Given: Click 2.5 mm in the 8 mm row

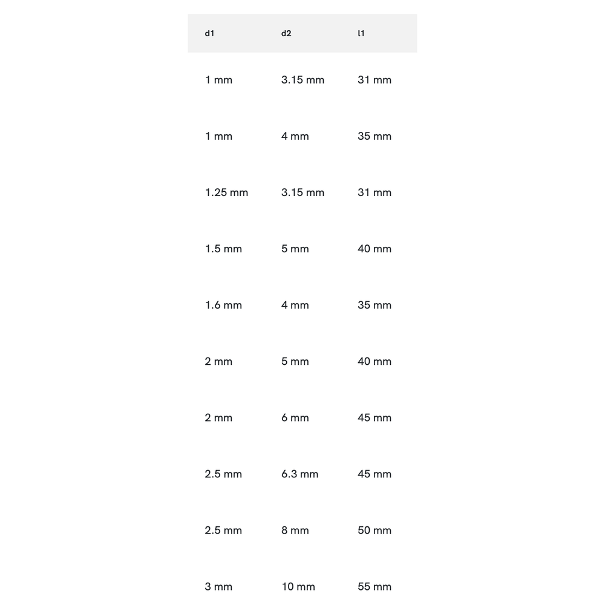Looking at the screenshot, I should pyautogui.click(x=223, y=530).
